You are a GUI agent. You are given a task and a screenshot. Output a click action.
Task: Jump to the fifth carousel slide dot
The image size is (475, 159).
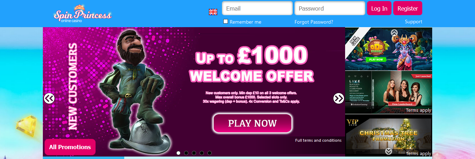[210, 153]
